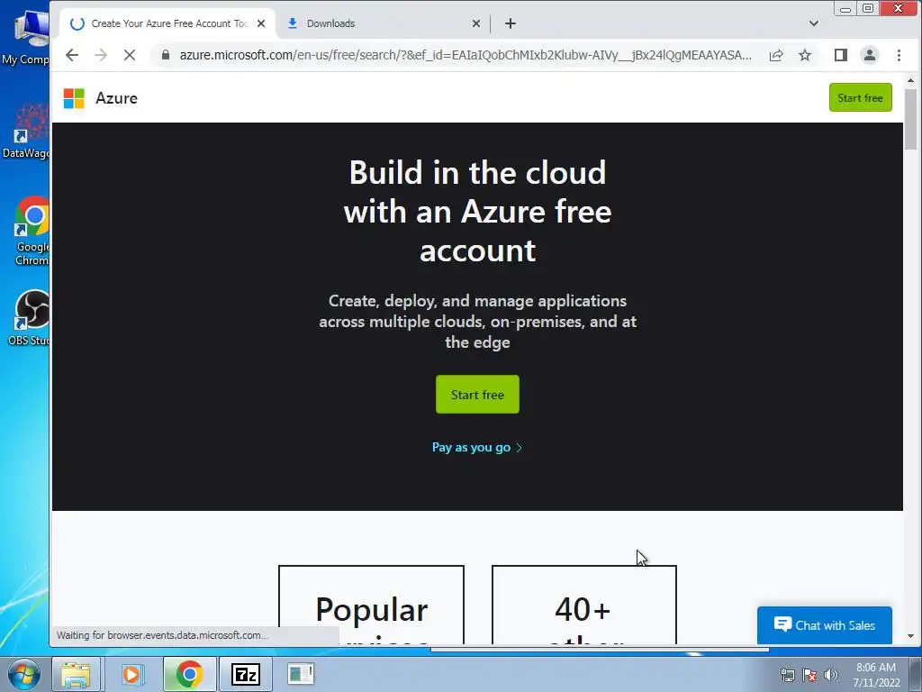Select the DataWagon desktop shortcut
This screenshot has width=922, height=692.
click(26, 131)
